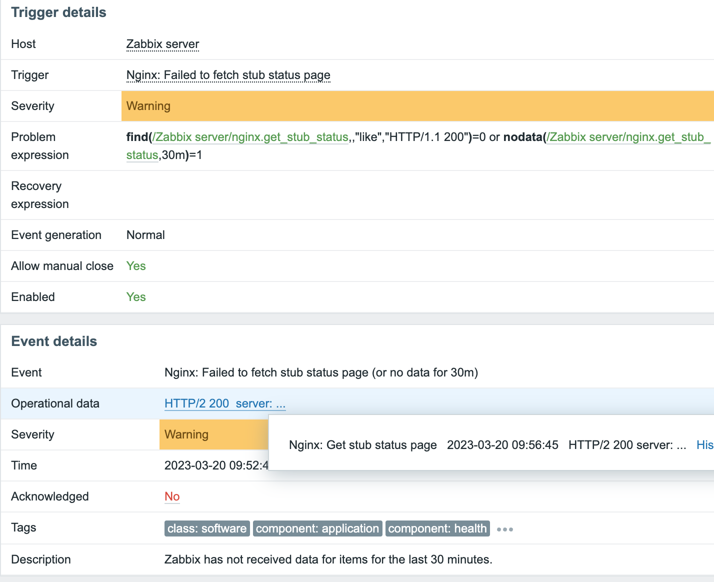Show more tags via ellipsis icon
This screenshot has width=714, height=582.
click(505, 529)
